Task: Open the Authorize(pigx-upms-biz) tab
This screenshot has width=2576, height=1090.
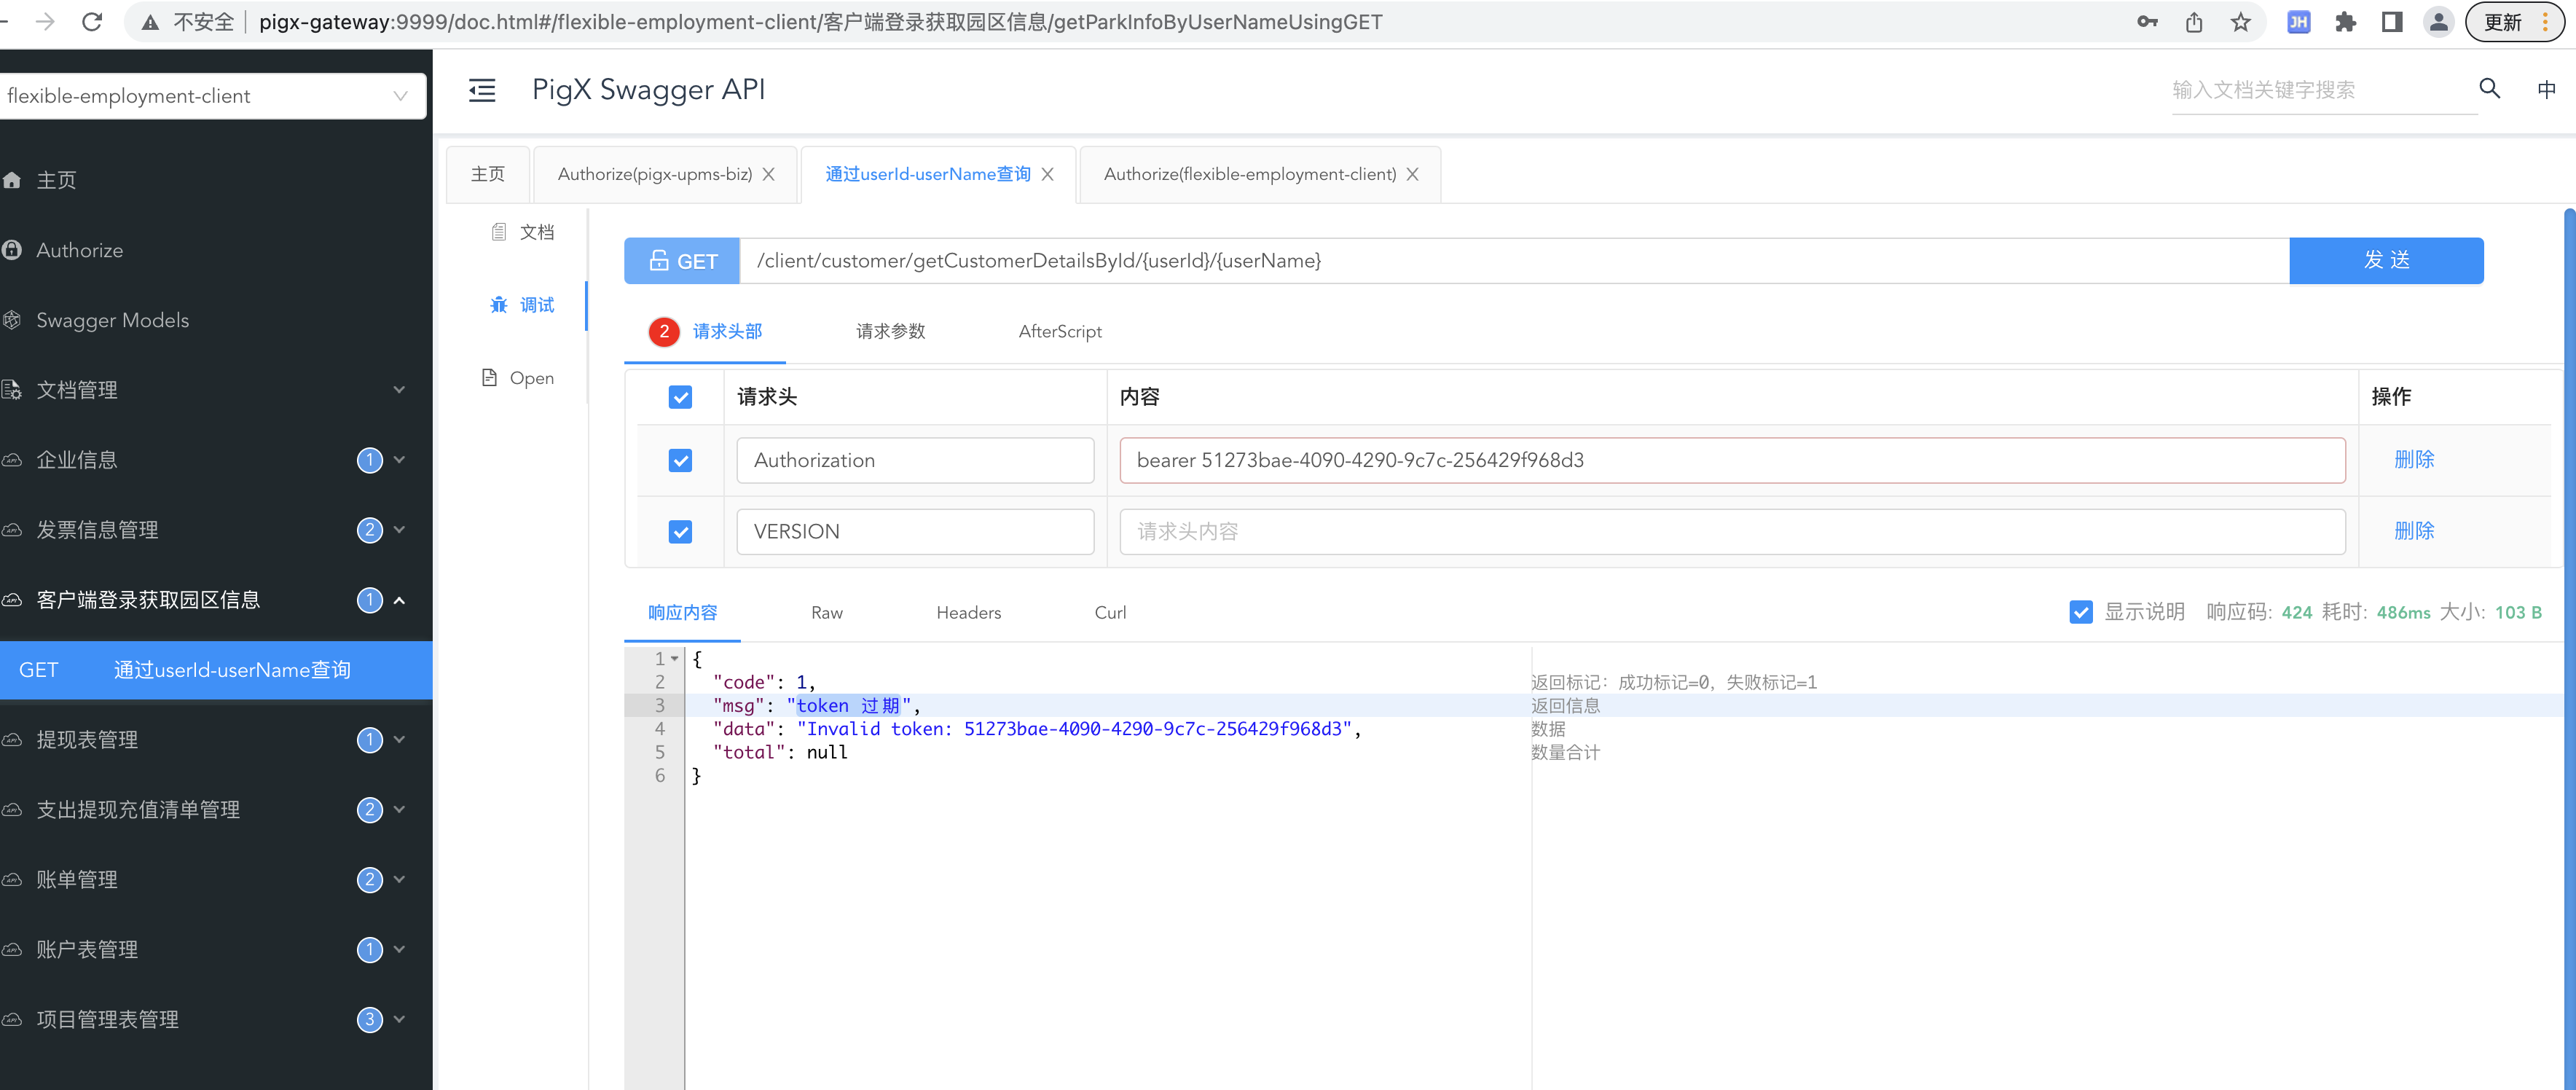Action: pyautogui.click(x=655, y=173)
